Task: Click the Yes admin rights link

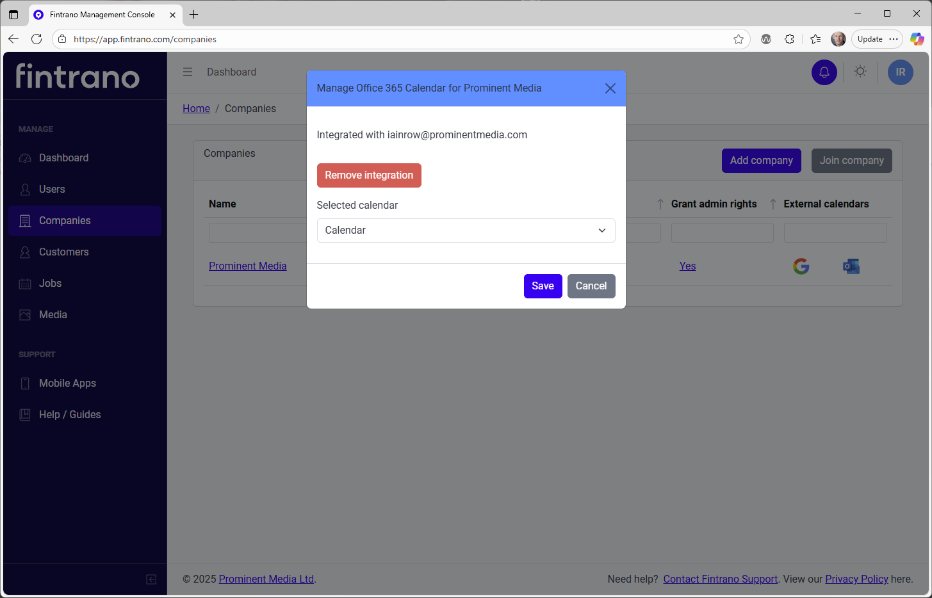Action: [687, 266]
